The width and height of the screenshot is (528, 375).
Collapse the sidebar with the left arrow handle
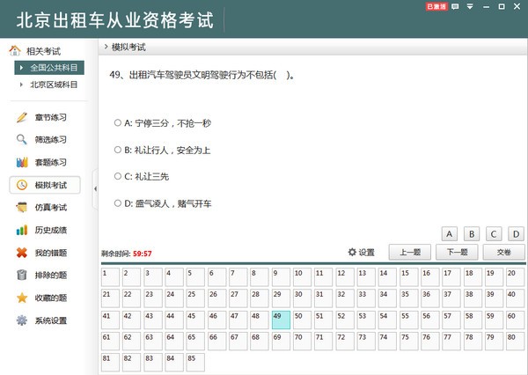tap(95, 188)
